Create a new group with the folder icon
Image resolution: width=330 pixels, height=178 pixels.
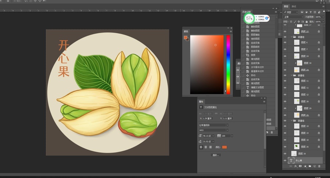310,166
